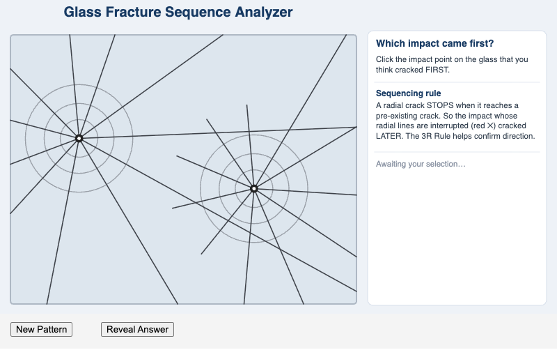
Task: Click the instruction text mentioning FIRST
Action: [x=452, y=64]
